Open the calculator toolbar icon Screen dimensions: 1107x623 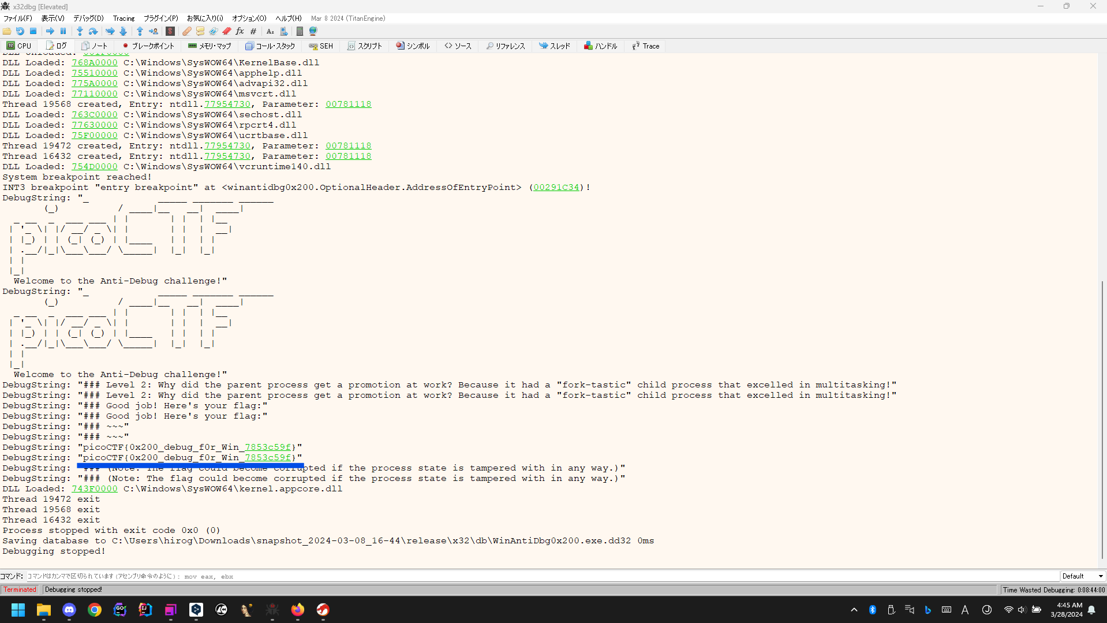[300, 31]
